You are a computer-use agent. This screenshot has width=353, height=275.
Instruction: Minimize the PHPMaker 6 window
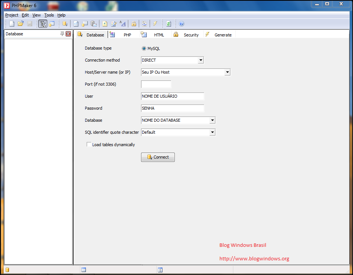[x=317, y=4]
